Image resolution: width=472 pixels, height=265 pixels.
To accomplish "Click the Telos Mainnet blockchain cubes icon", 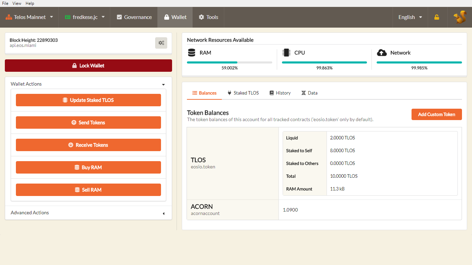I will click(x=9, y=17).
